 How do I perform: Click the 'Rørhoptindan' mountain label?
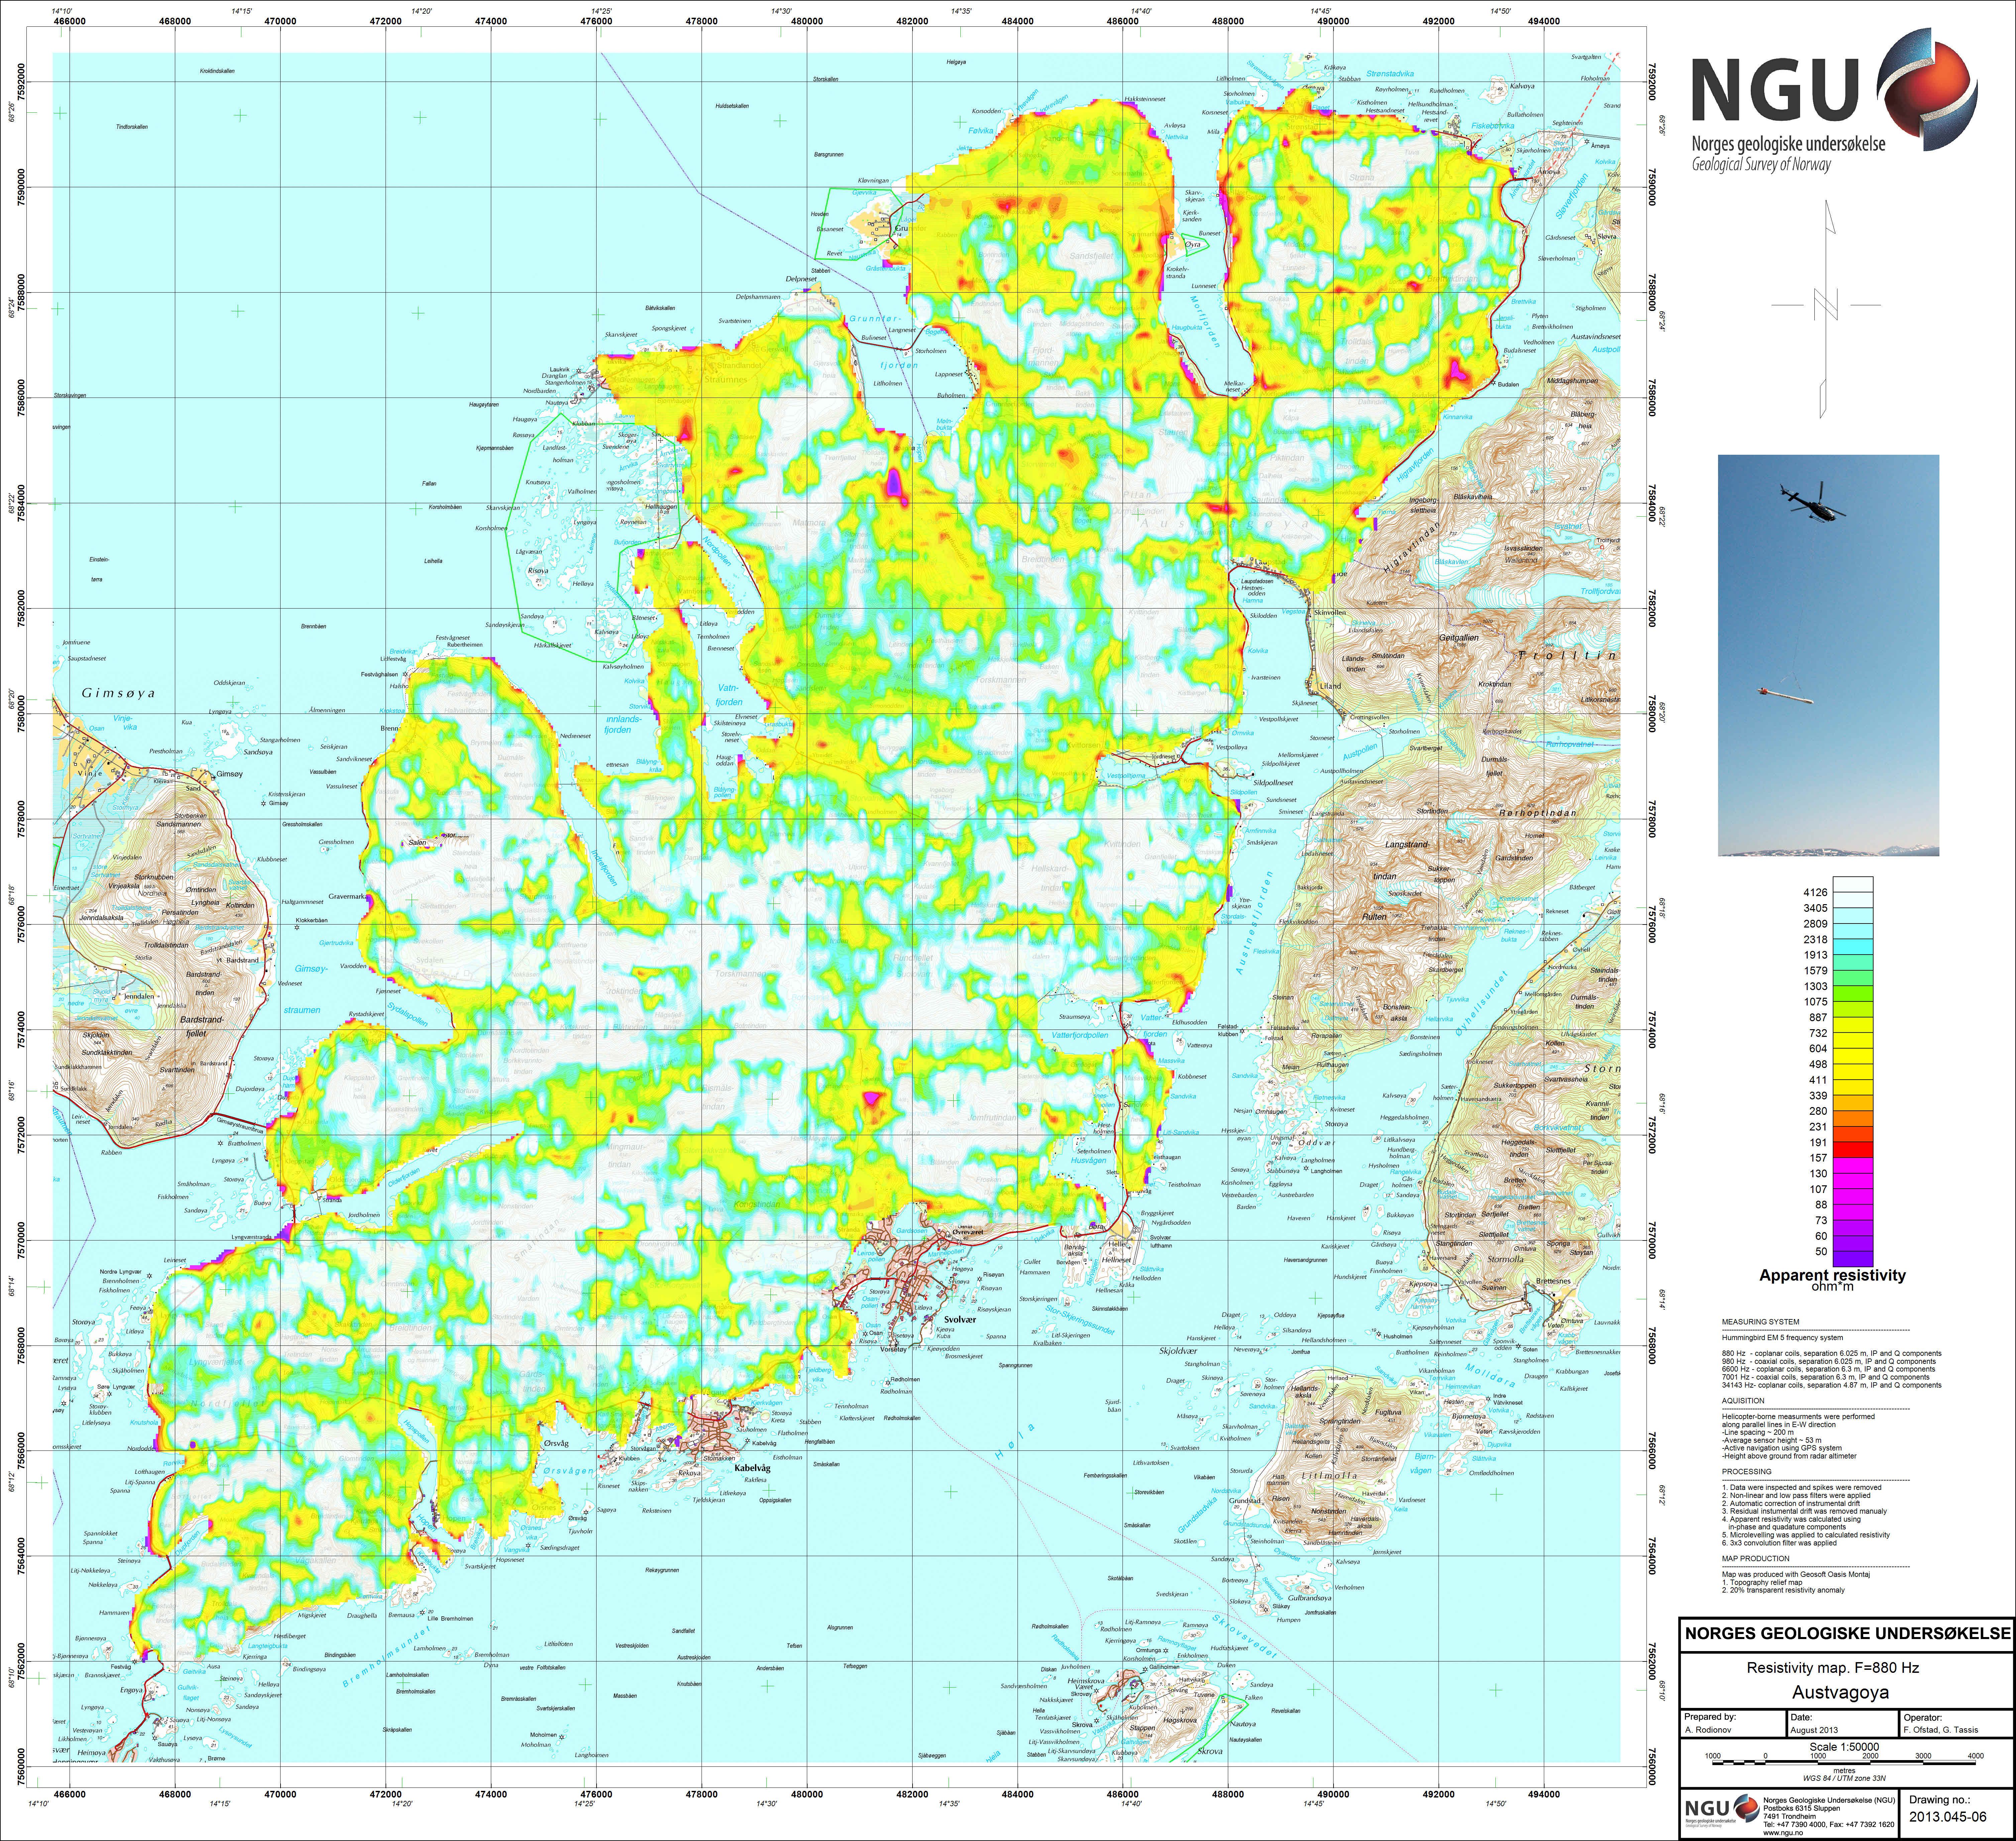click(1538, 813)
